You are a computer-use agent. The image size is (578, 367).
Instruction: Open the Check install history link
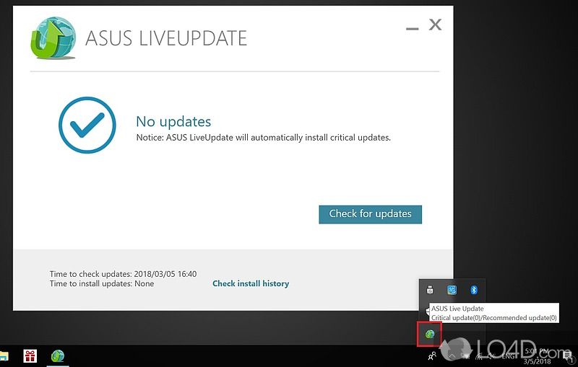coord(251,283)
